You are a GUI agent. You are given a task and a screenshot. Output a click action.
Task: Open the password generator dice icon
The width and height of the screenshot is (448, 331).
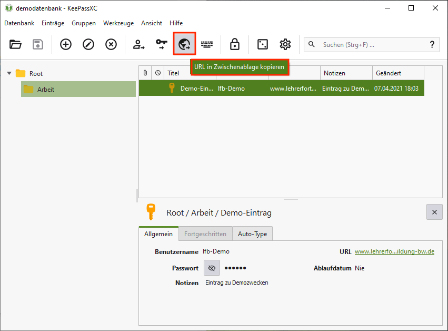[262, 44]
